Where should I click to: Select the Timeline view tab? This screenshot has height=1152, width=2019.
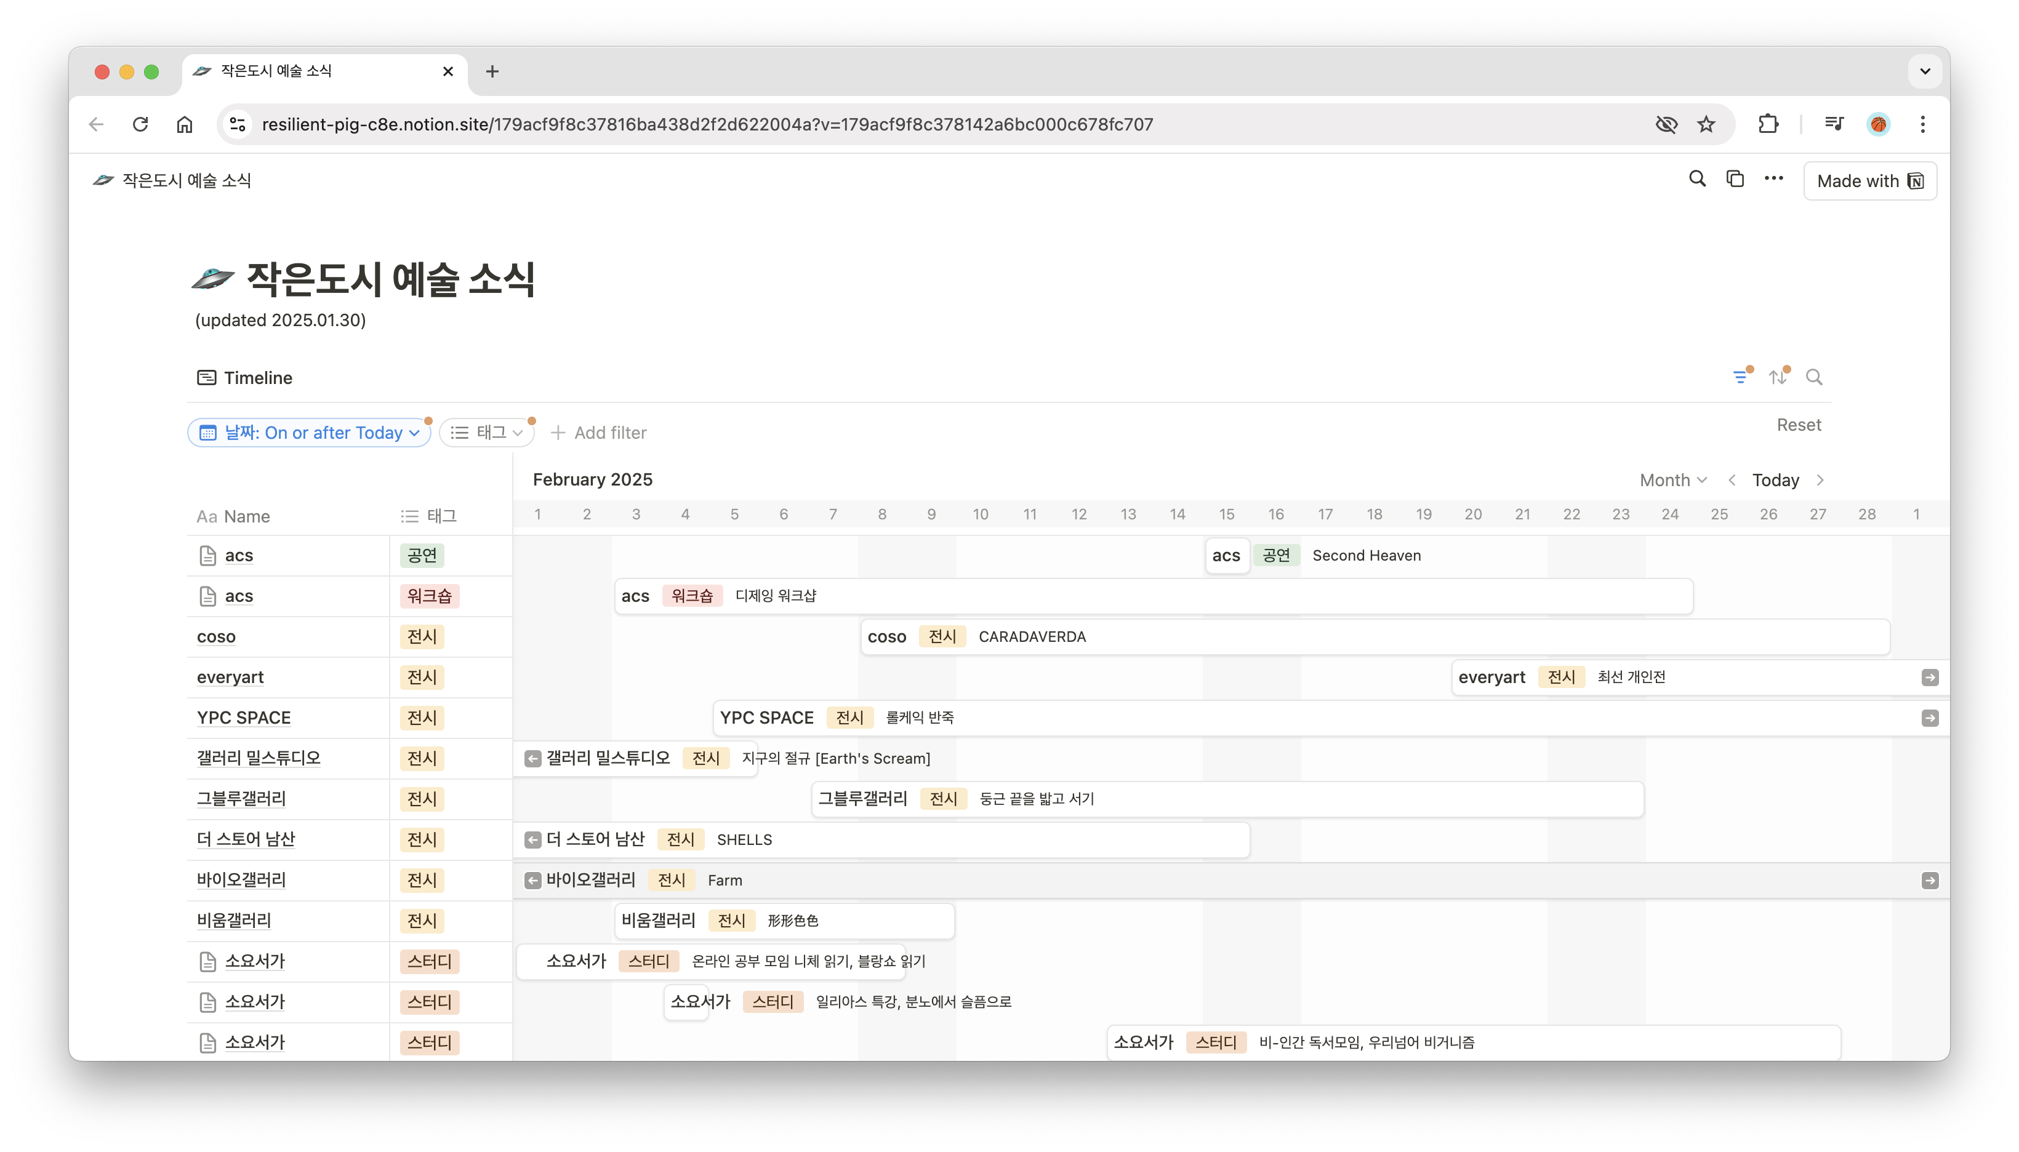click(x=244, y=377)
